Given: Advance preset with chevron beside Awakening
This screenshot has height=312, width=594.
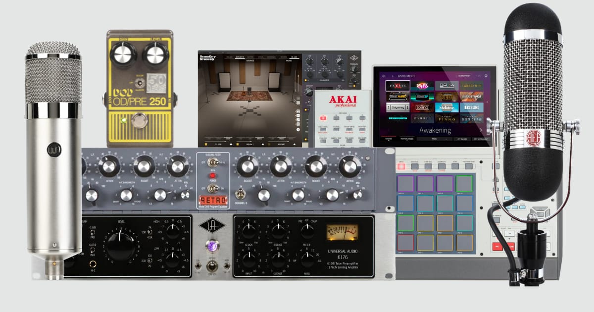Looking at the screenshot, I should (481, 130).
